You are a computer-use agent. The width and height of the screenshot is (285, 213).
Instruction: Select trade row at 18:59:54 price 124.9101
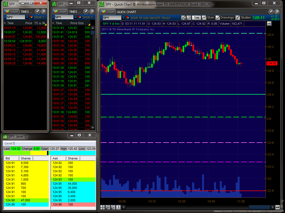click(x=25, y=41)
